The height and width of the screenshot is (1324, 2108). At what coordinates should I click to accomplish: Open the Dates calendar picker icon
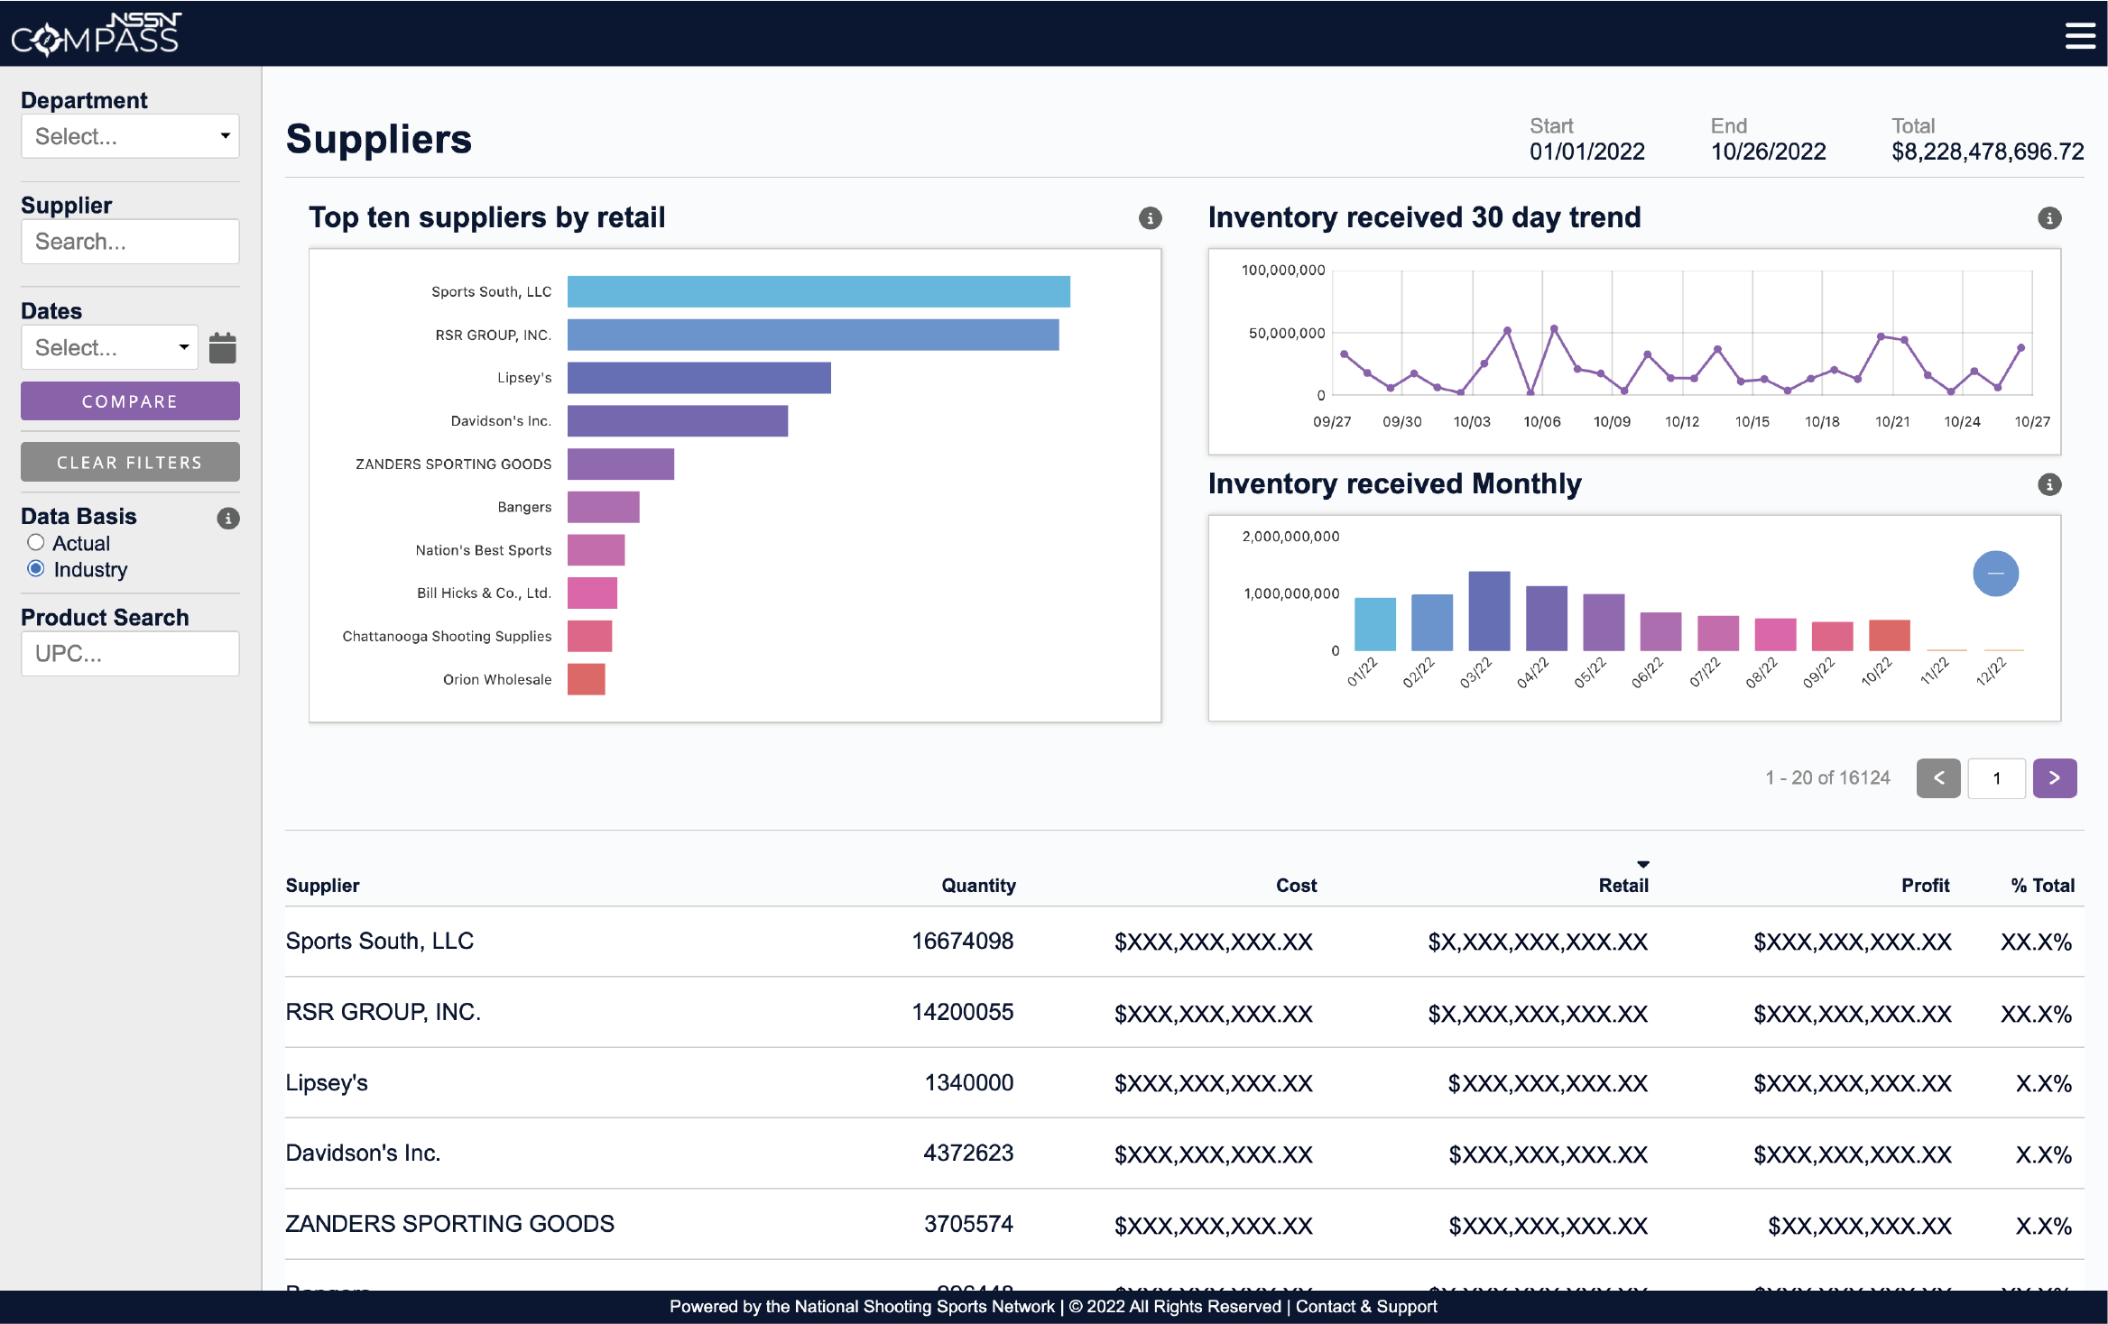pos(222,347)
